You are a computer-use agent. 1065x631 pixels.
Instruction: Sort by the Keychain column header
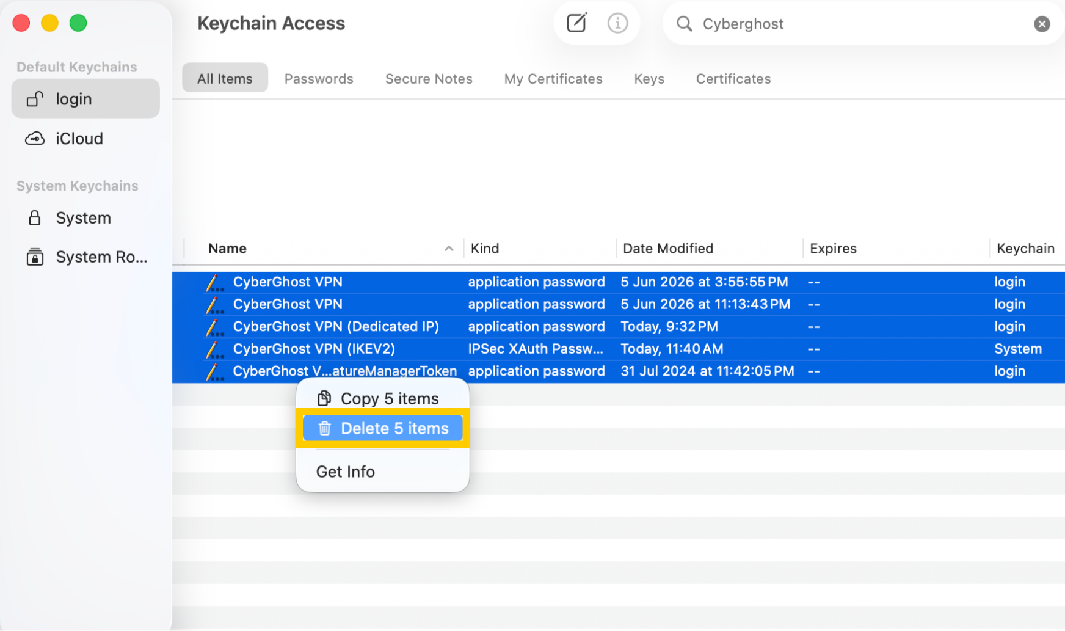click(x=1025, y=249)
